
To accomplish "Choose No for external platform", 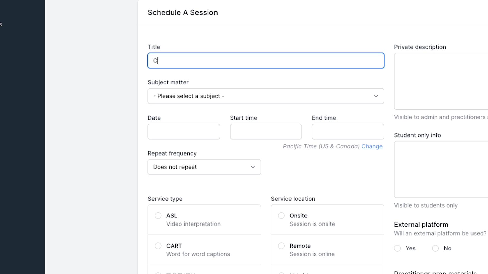I will point(435,248).
